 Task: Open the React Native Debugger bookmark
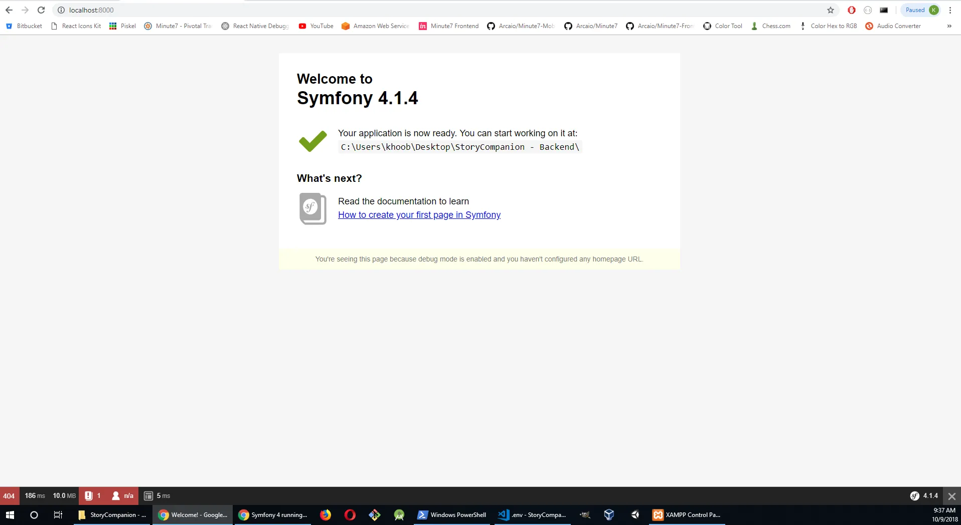255,26
